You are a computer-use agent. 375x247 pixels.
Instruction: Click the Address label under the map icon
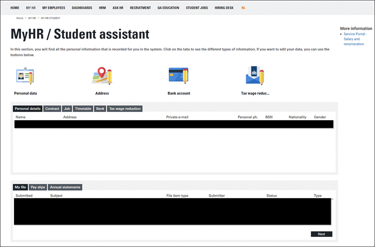click(102, 93)
